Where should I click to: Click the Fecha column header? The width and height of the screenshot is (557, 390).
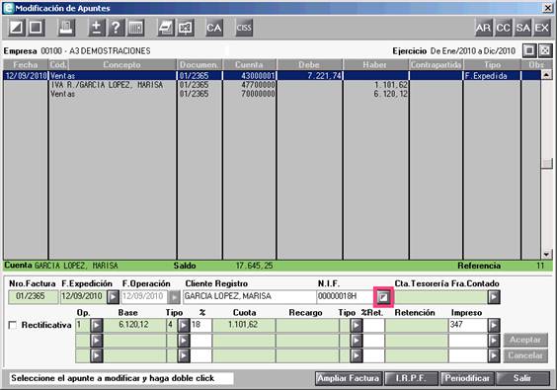tap(26, 64)
